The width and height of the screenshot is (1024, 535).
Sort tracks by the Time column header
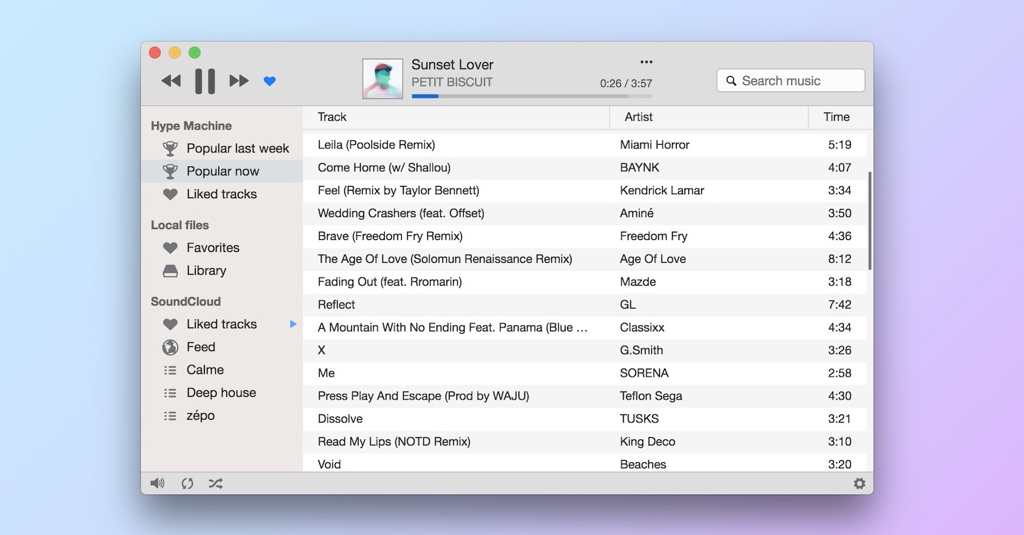point(837,117)
